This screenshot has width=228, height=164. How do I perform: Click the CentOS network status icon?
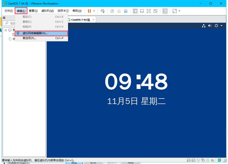point(204,25)
